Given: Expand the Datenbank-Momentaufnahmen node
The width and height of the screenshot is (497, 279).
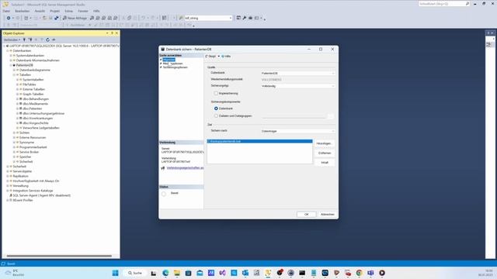Looking at the screenshot, I should click(x=11, y=60).
